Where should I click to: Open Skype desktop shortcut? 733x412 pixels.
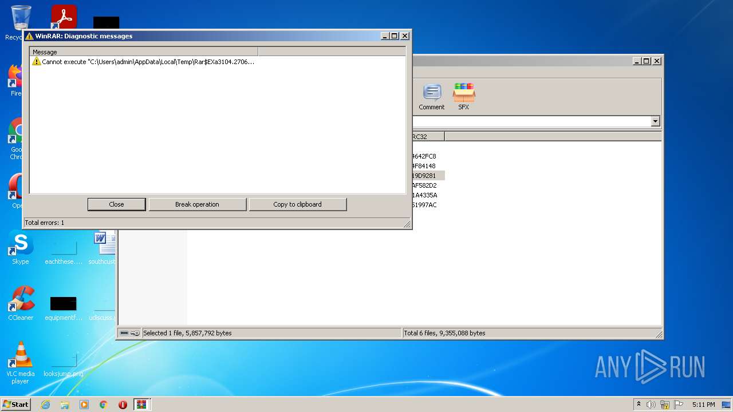point(21,248)
